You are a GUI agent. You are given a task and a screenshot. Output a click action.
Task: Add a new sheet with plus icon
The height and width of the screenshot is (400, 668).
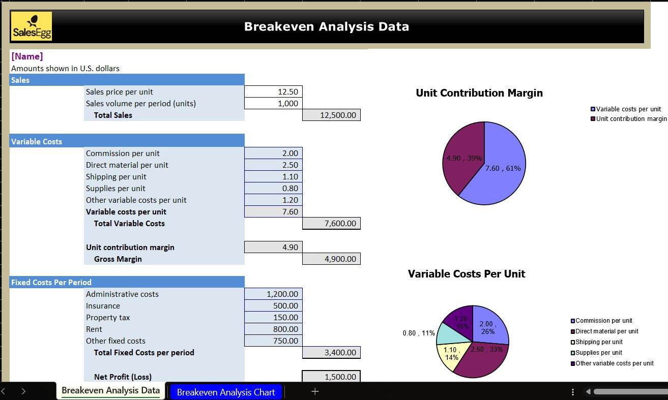click(x=315, y=391)
